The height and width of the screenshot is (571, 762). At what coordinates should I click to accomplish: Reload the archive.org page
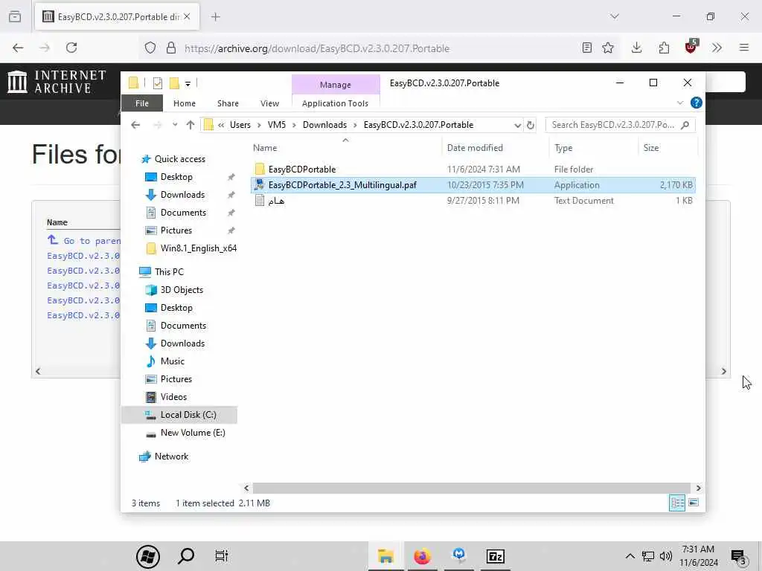coord(71,48)
